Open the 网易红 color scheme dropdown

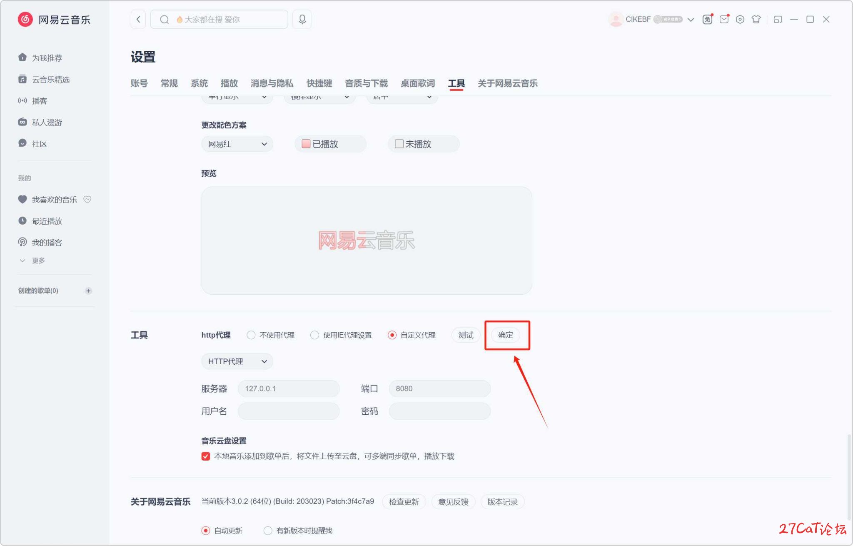click(237, 144)
